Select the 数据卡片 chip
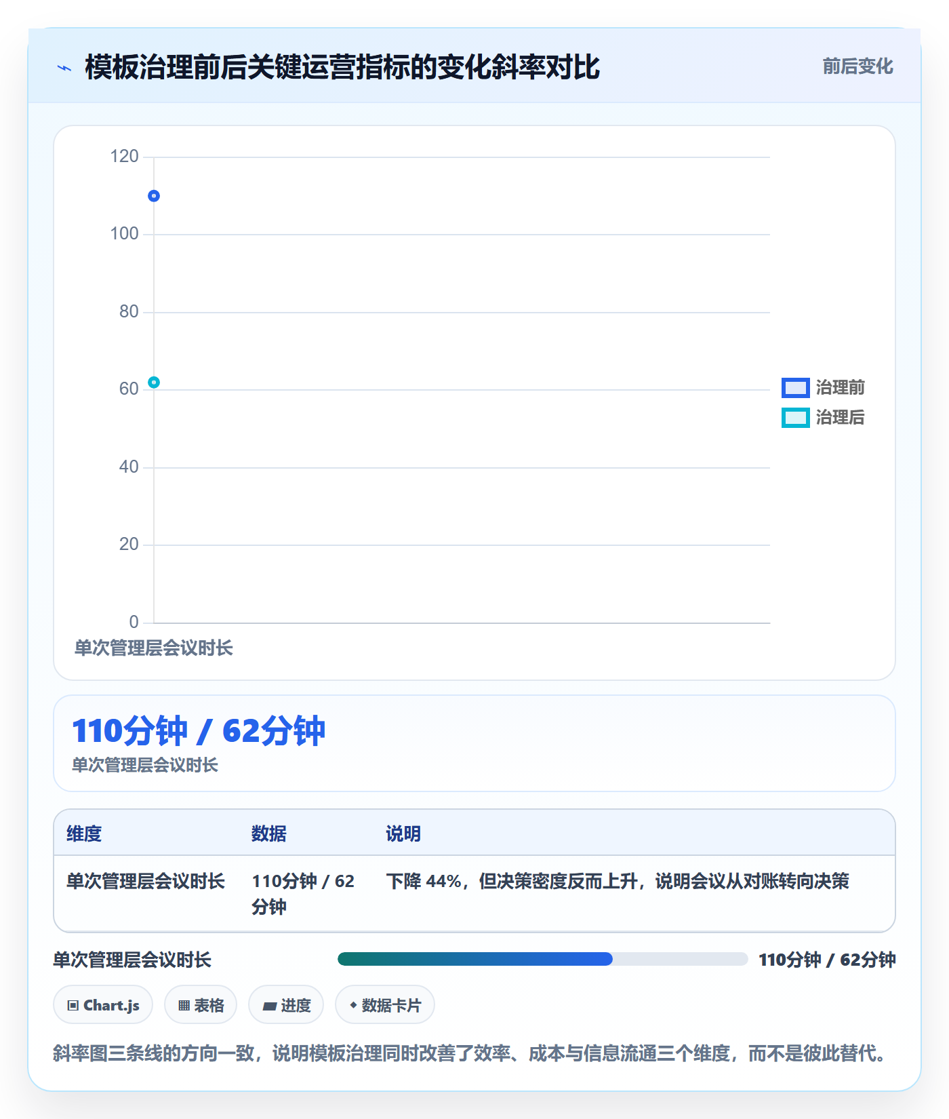 click(385, 1005)
